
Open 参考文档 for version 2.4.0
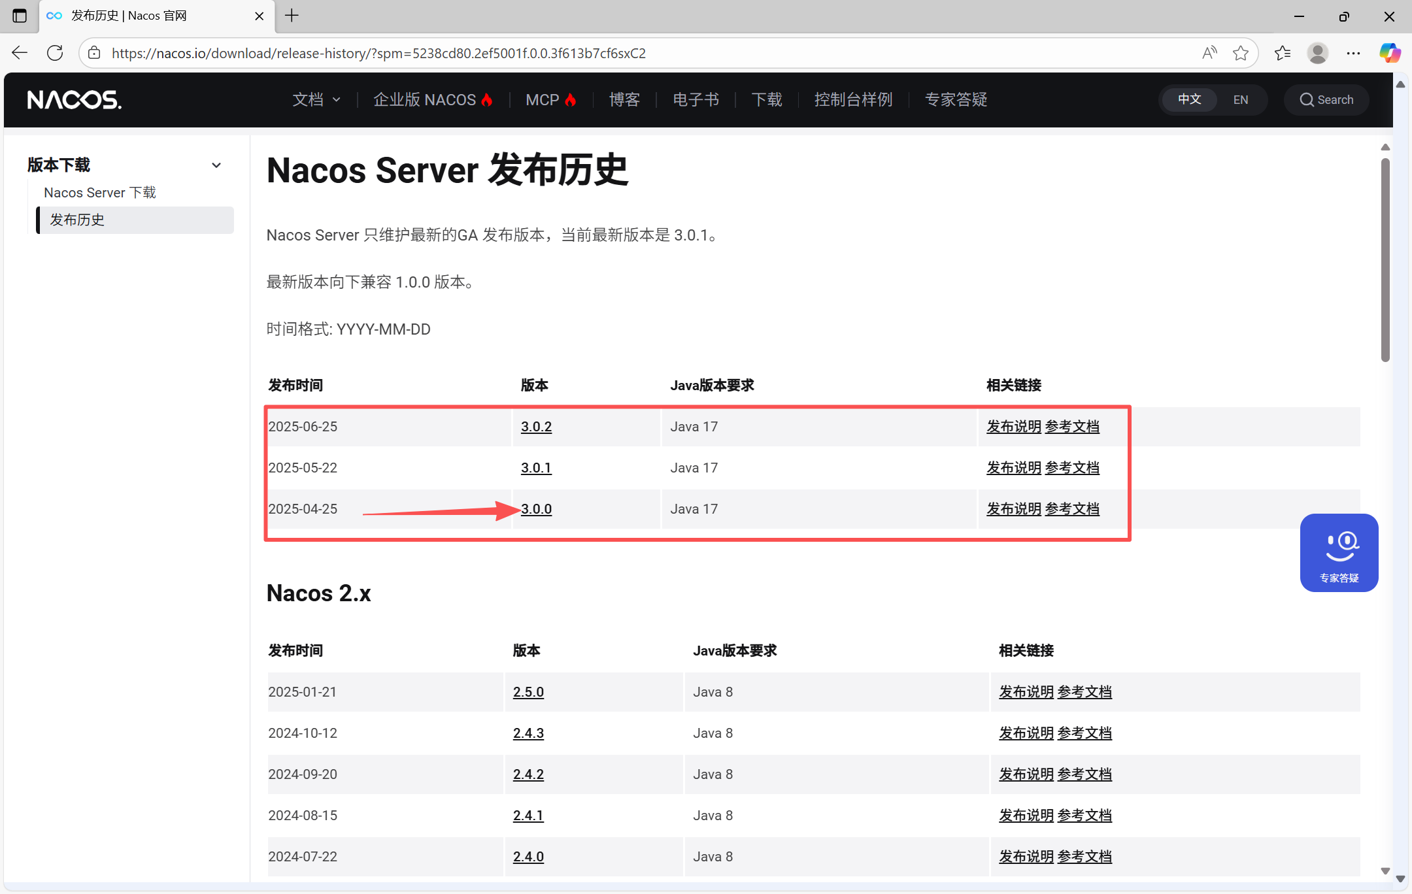1084,857
